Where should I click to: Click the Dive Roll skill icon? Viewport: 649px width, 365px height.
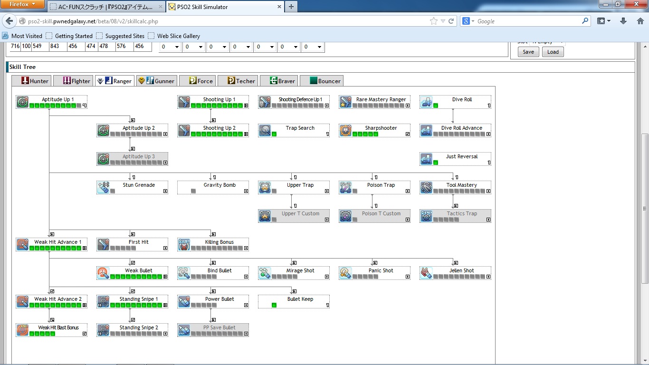point(426,102)
